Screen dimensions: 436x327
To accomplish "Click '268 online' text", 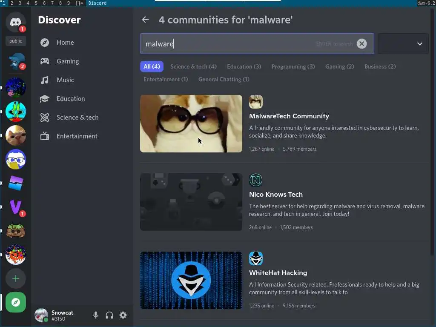I will coord(260,227).
